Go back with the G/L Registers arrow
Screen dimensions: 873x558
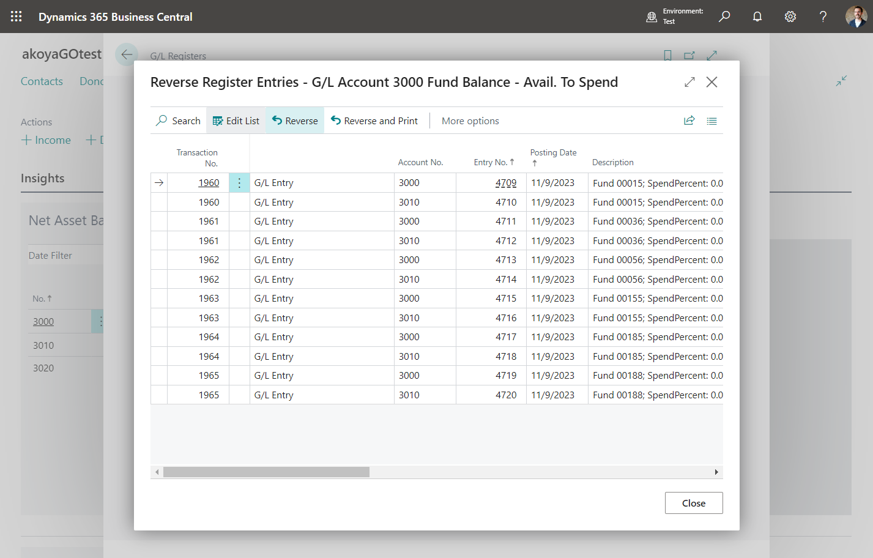(x=127, y=54)
